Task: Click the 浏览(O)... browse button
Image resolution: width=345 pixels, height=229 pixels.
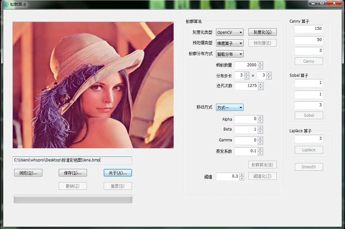Action: [28, 173]
